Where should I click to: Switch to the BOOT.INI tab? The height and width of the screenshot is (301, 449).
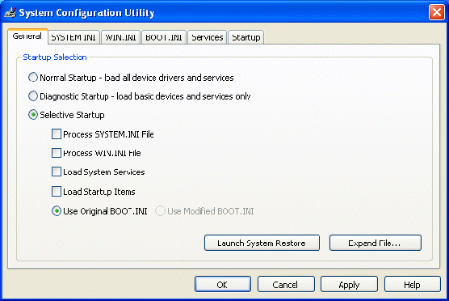[x=164, y=37]
